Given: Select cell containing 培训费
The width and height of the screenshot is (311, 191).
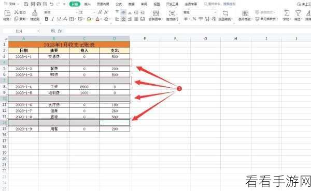Looking at the screenshot, I should pyautogui.click(x=54, y=92).
